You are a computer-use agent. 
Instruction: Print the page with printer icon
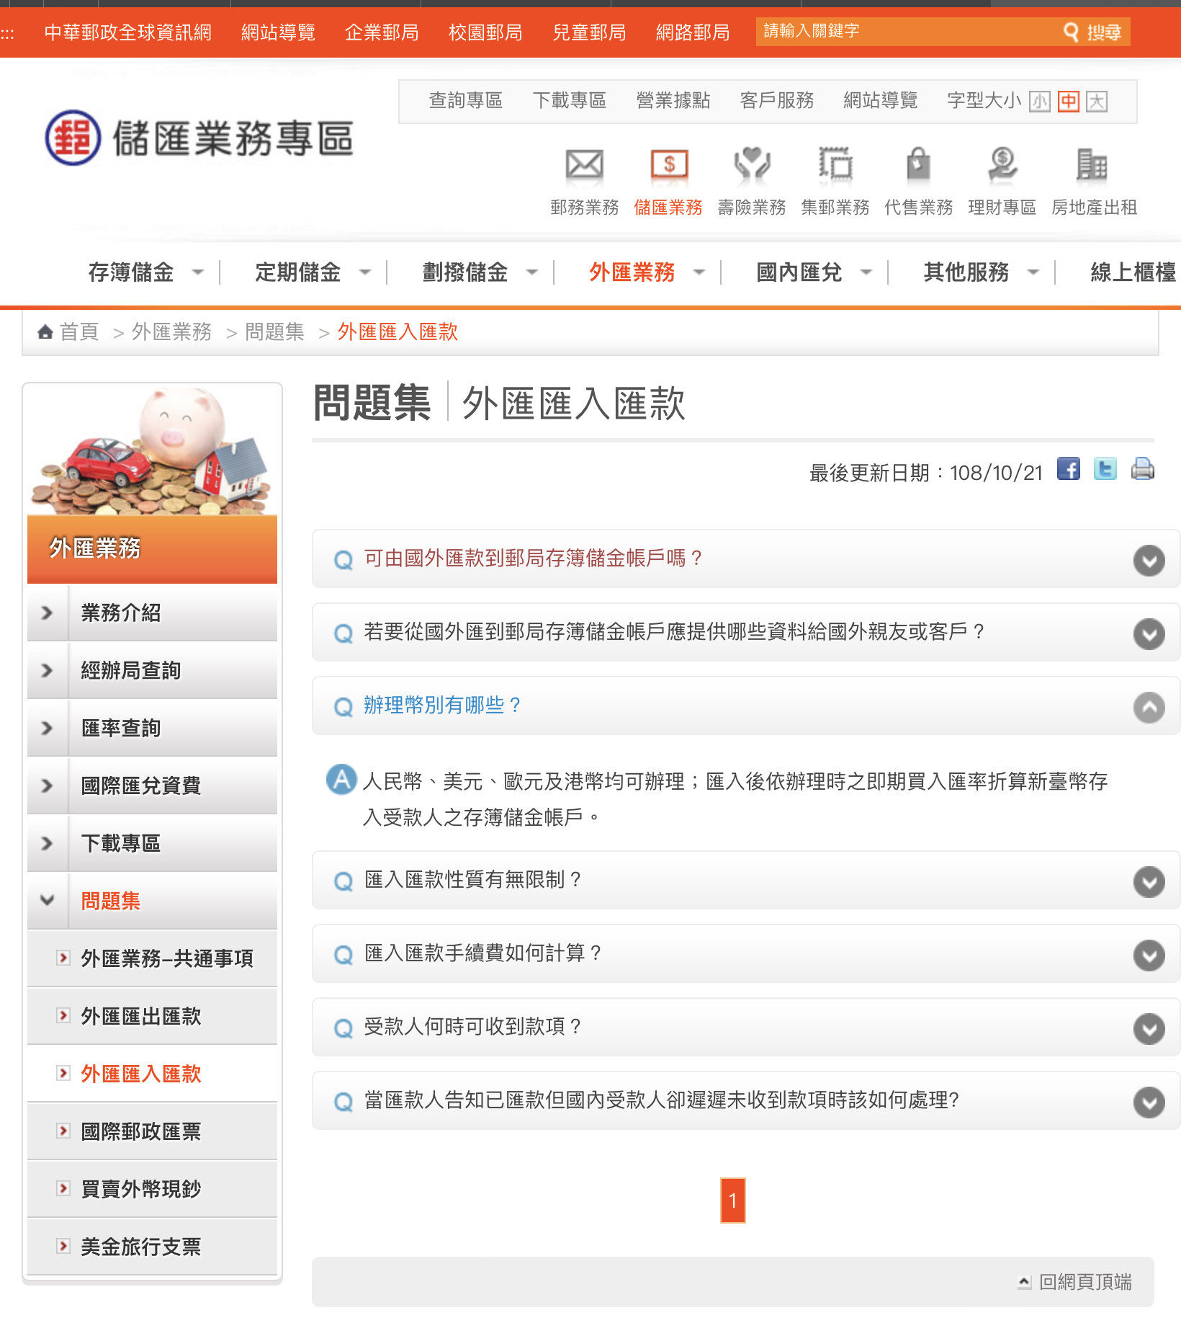[1143, 469]
